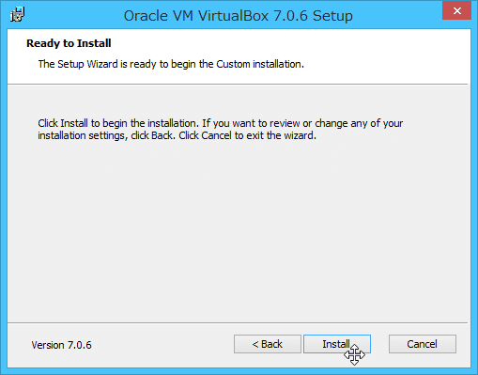
Task: Open the installer system menu icon
Action: click(x=17, y=15)
